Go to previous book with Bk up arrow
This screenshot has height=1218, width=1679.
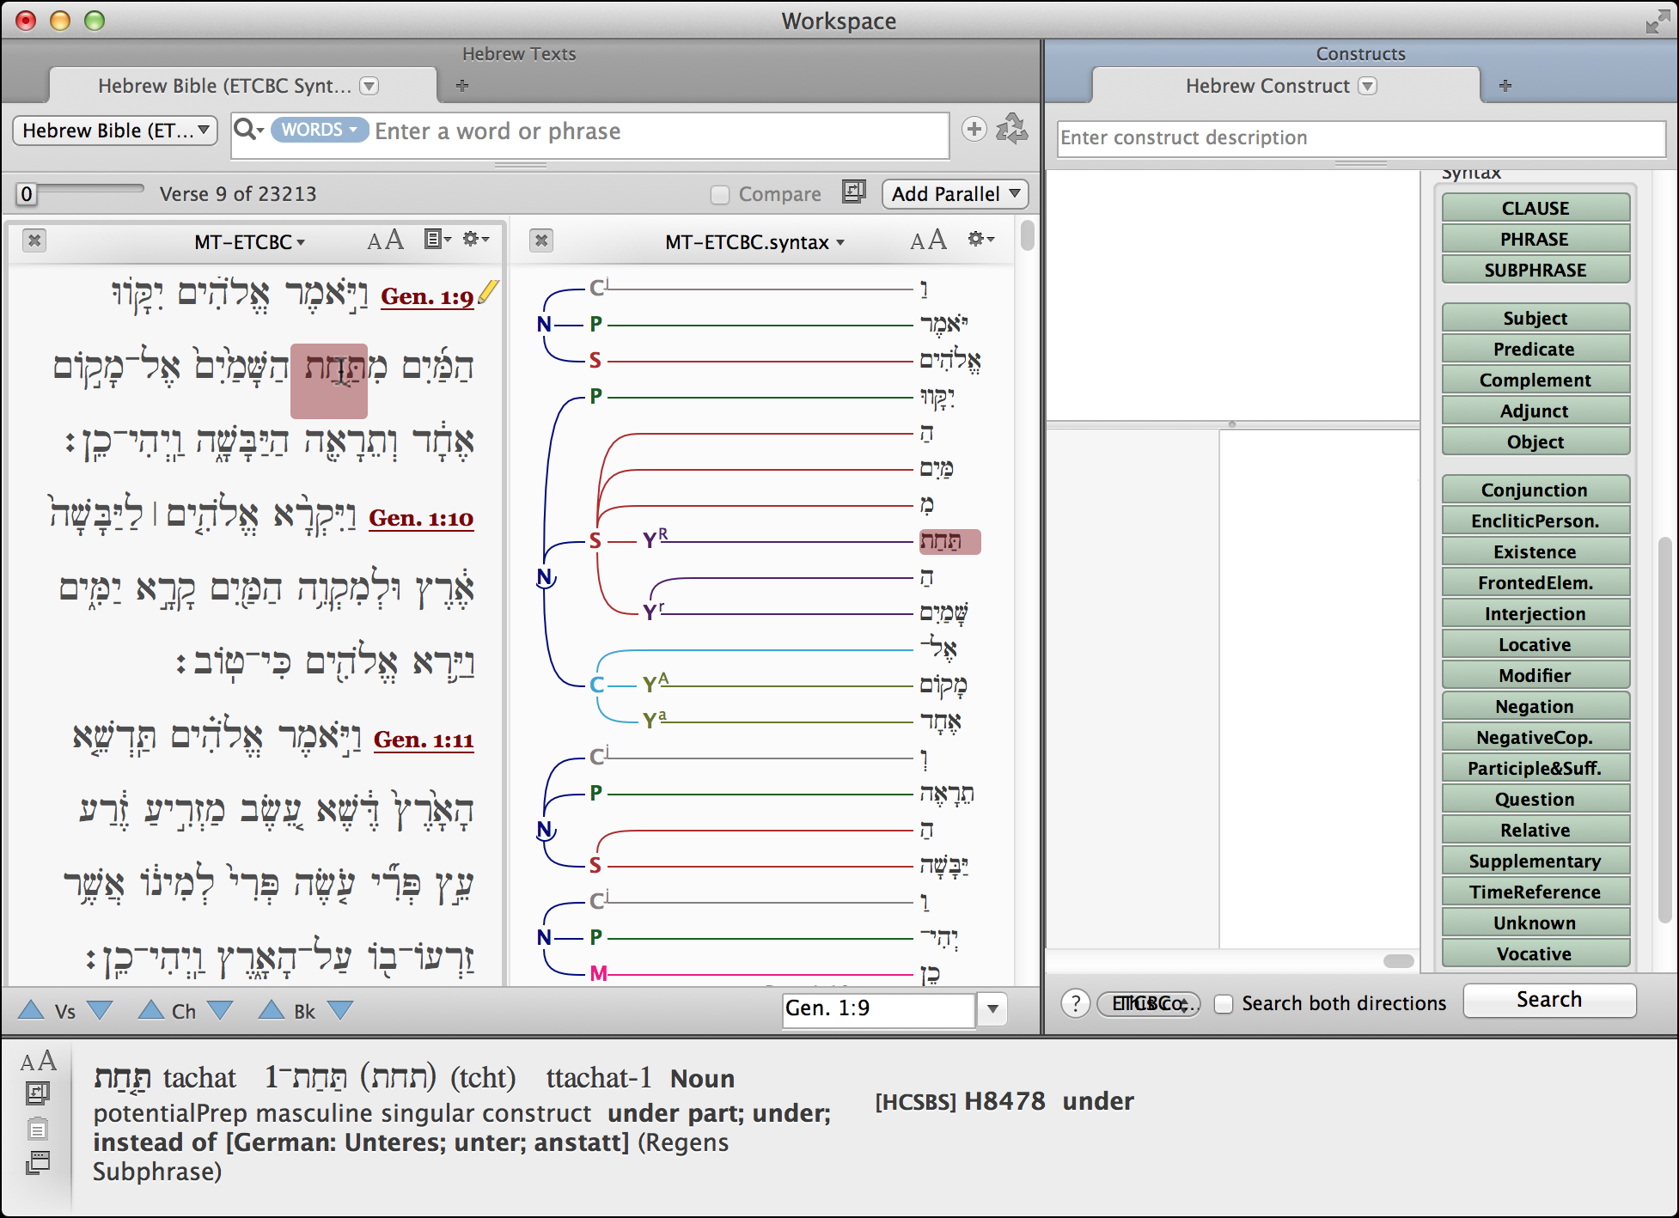[x=272, y=1009]
